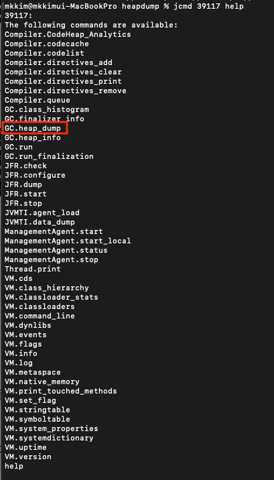Select the Compiler.CodeHeap_Analytics entry
Screen dimensions: 274x480
(x=68, y=34)
